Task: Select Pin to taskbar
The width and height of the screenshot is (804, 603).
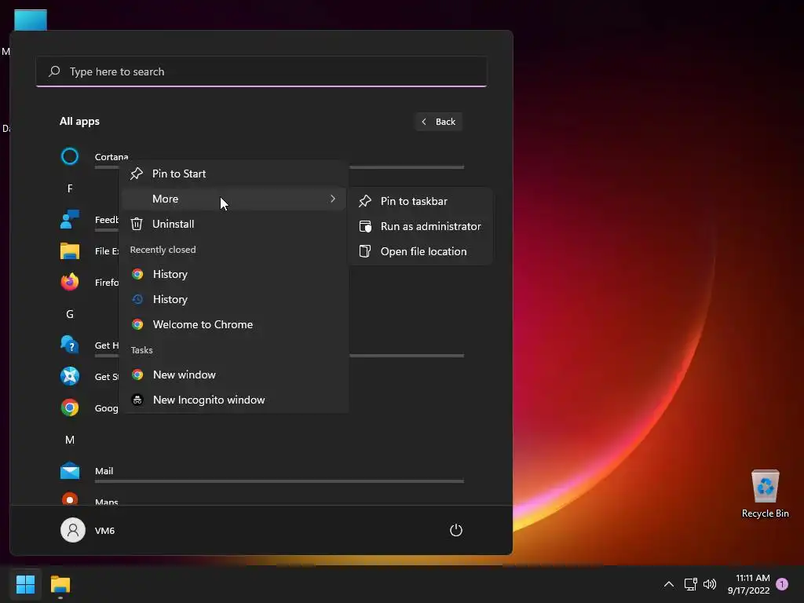Action: click(420, 201)
